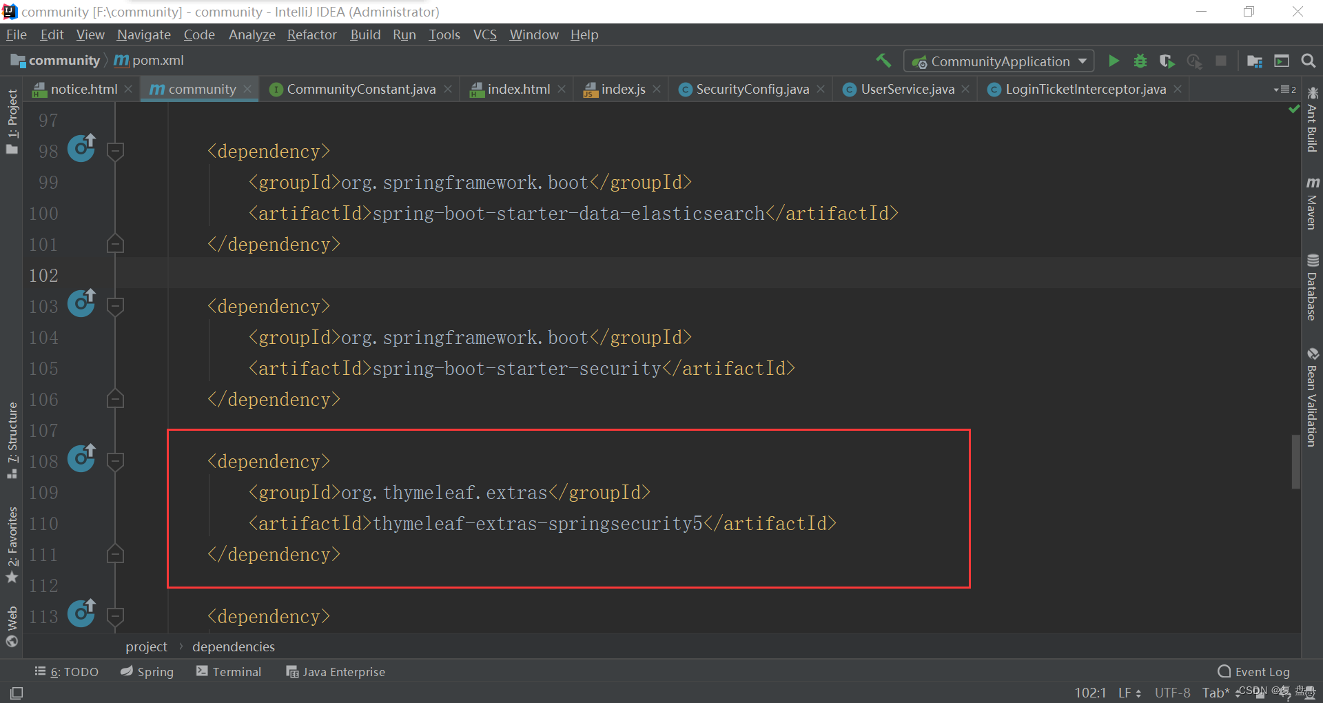This screenshot has height=703, width=1323.
Task: Switch to LoginTicketInterceptor.java tab
Action: point(1085,89)
